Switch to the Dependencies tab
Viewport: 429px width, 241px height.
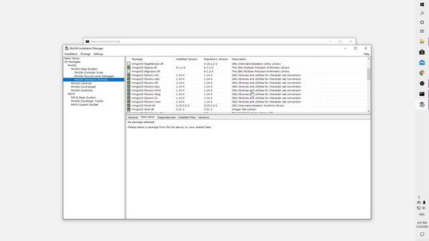pos(166,118)
